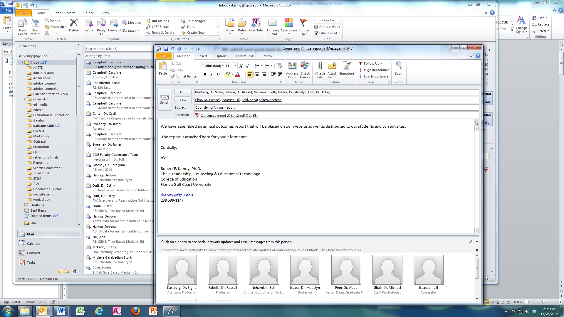The width and height of the screenshot is (564, 317).
Task: Click Rules icon in Outlook ribbon
Action: pos(242,27)
